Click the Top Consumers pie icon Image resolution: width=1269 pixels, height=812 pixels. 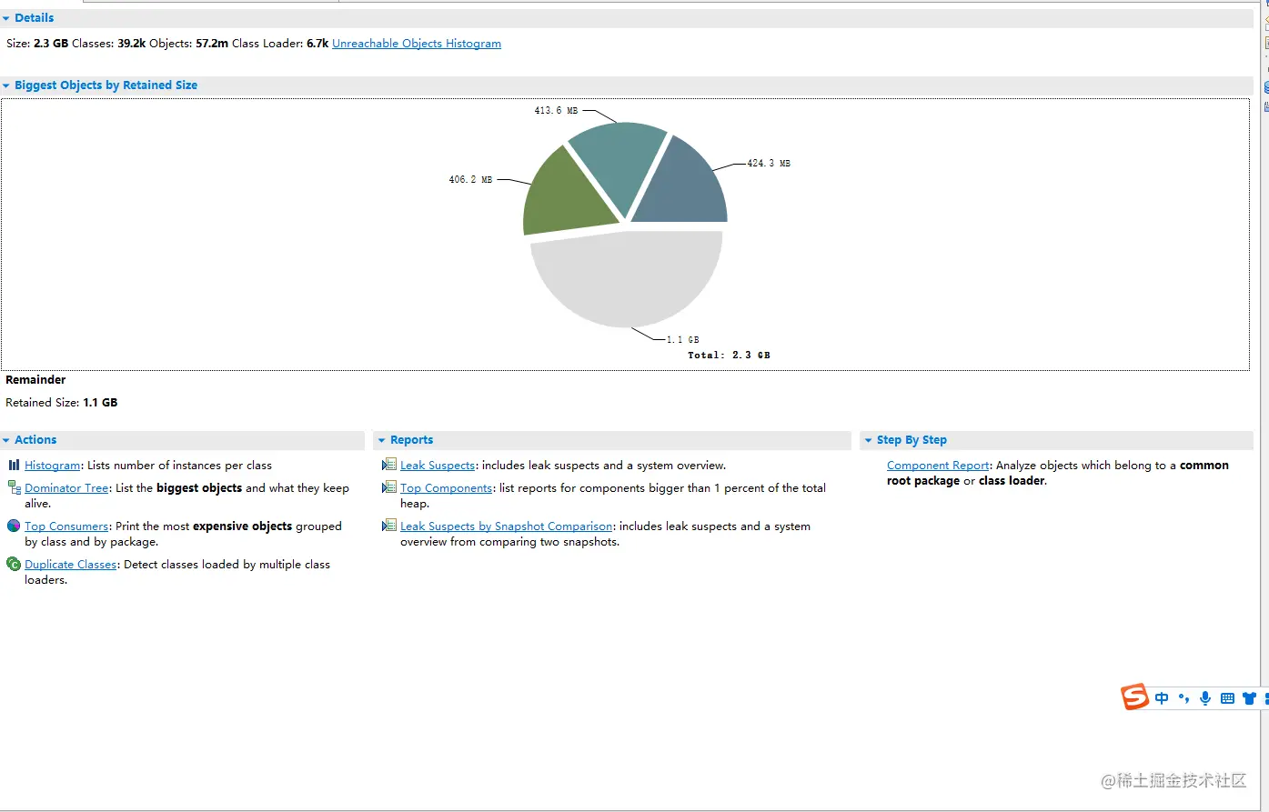click(x=14, y=526)
